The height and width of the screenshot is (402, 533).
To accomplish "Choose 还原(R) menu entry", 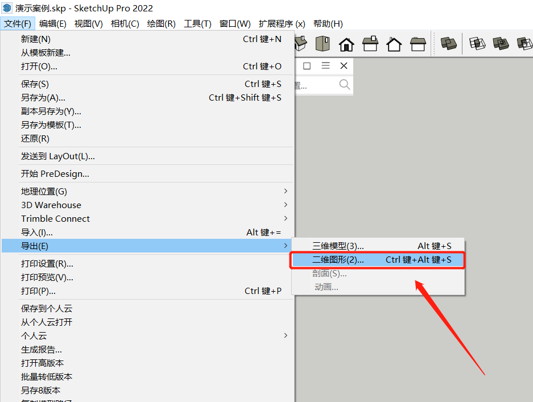I will (147, 138).
